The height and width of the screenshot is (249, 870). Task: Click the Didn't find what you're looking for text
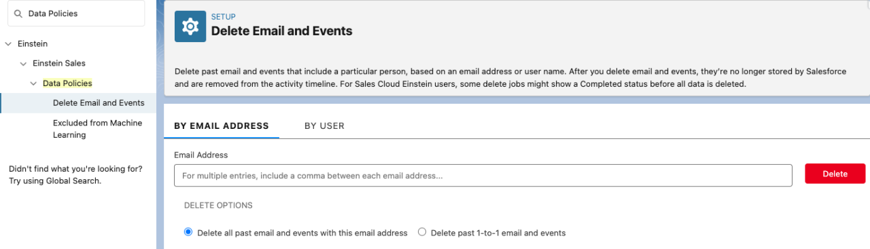pos(75,175)
